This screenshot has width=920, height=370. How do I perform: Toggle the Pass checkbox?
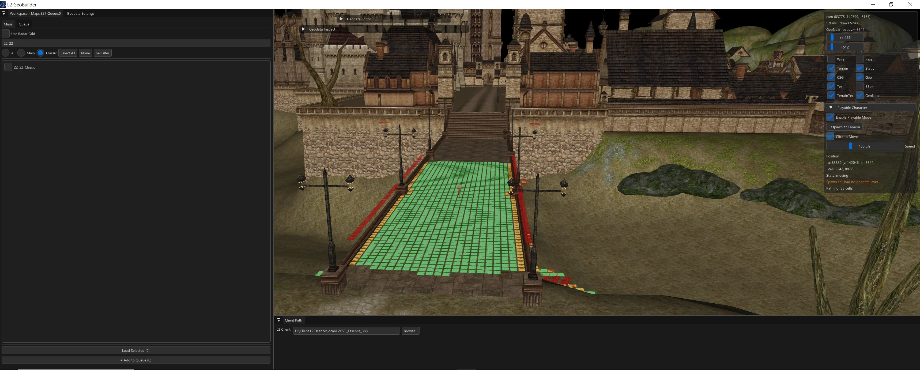(860, 59)
